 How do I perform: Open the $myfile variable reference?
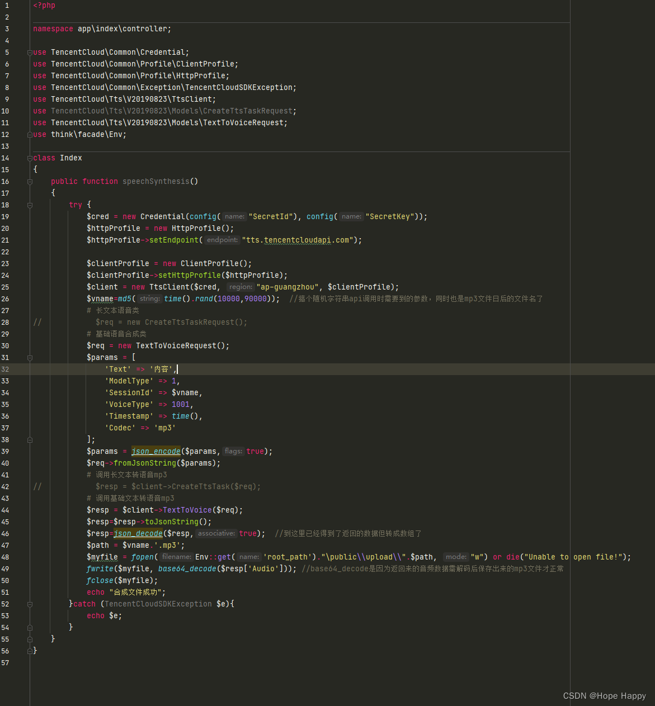[x=102, y=557]
